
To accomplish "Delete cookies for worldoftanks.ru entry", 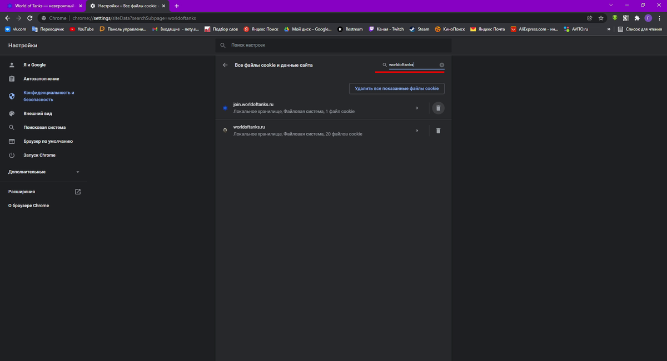I will pos(438,131).
